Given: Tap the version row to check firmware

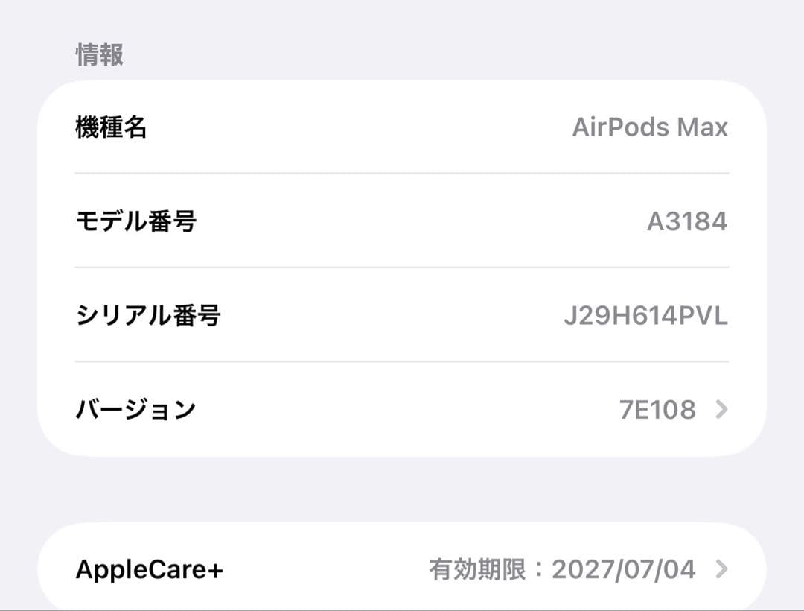Looking at the screenshot, I should pos(402,408).
